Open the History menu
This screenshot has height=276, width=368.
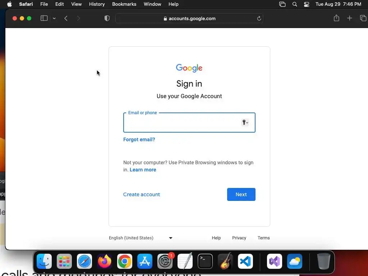tap(97, 4)
